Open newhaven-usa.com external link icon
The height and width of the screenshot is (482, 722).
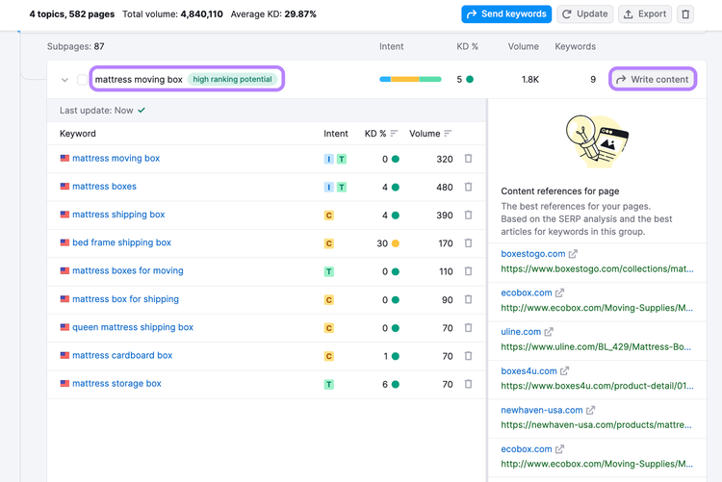coord(590,410)
